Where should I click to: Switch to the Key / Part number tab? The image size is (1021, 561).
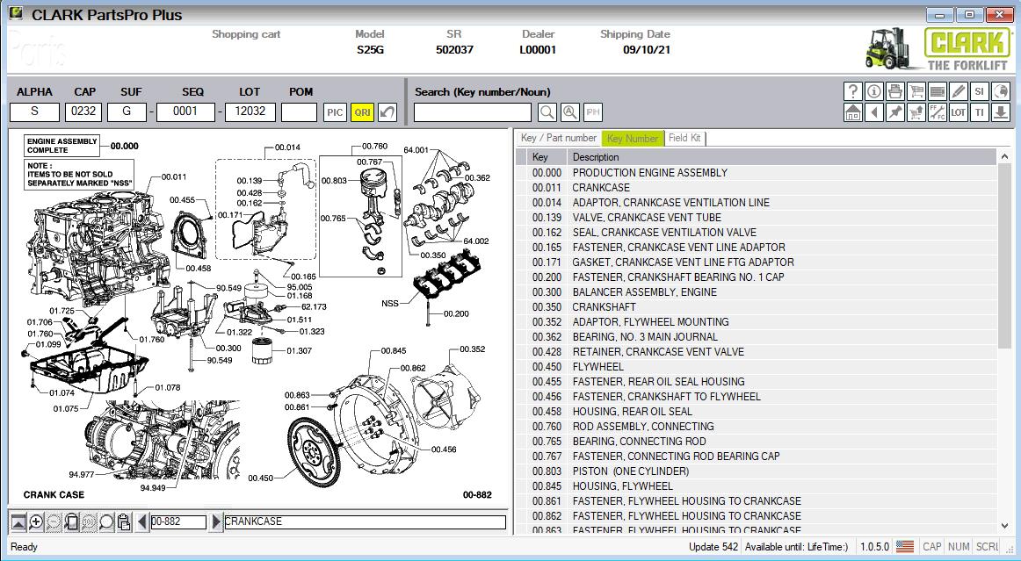(558, 138)
